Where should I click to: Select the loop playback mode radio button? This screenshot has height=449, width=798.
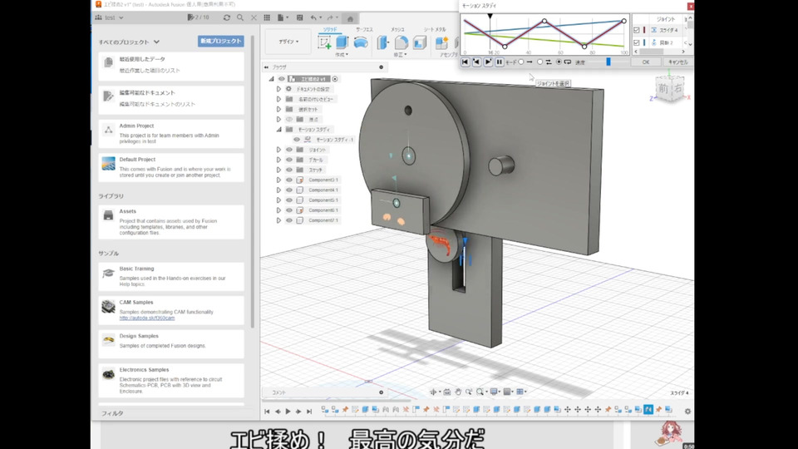[x=558, y=62]
